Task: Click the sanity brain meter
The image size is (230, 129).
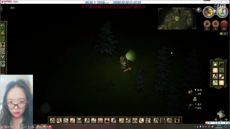Action: (x=216, y=24)
